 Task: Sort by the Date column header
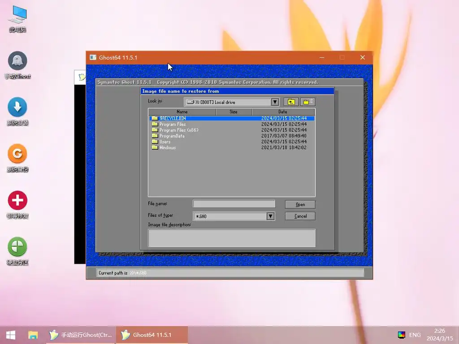coord(283,112)
